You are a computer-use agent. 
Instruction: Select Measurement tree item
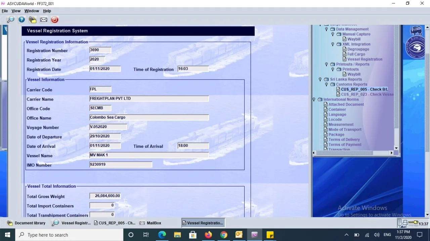(x=341, y=125)
